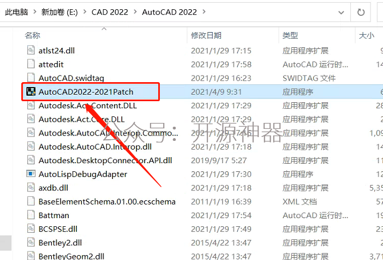Click the AutoLispDebugAdapter application icon

click(31, 174)
